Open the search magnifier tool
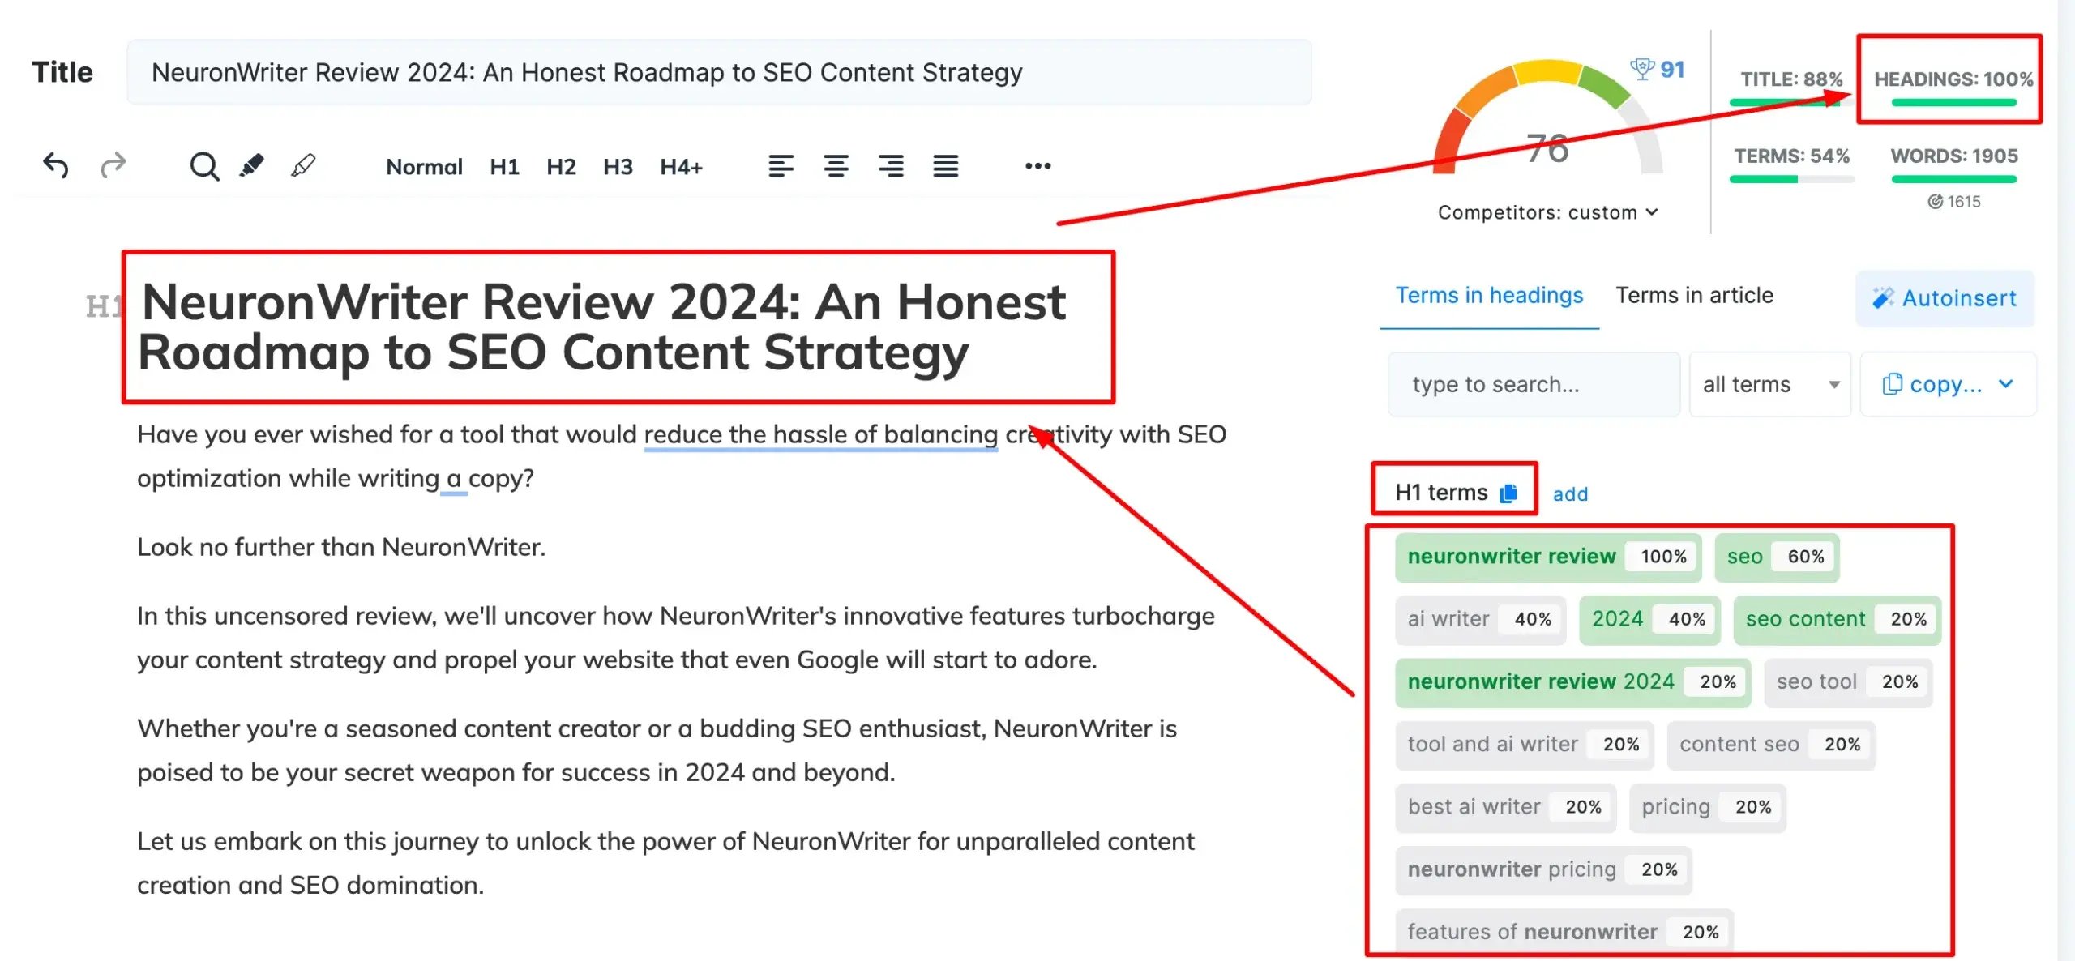Viewport: 2075px width, 961px height. 203,166
